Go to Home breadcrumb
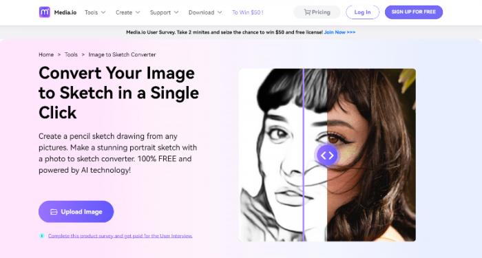The image size is (482, 258). pos(46,54)
